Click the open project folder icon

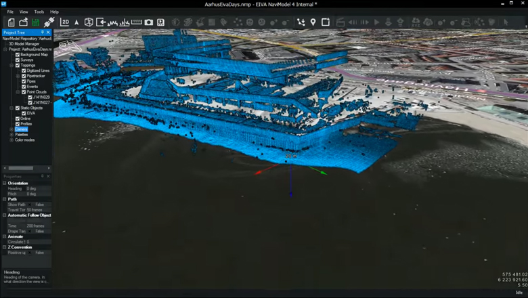23,22
